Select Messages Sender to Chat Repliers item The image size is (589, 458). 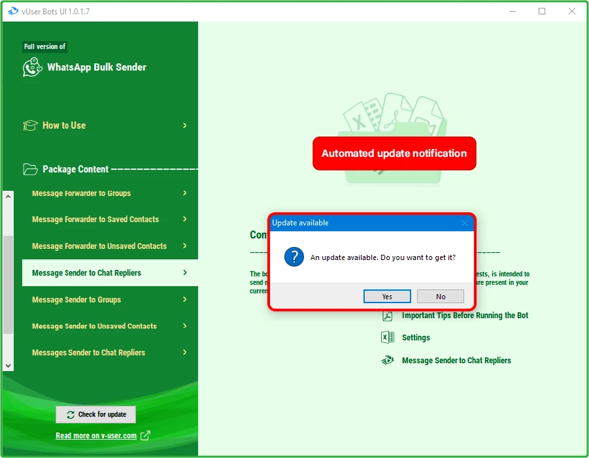pyautogui.click(x=88, y=353)
